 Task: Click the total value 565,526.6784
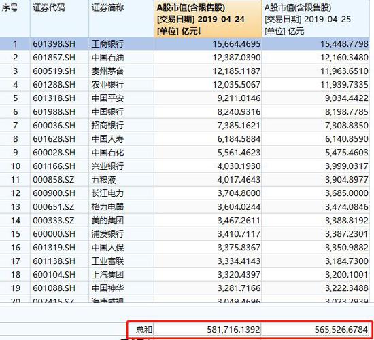(x=341, y=330)
